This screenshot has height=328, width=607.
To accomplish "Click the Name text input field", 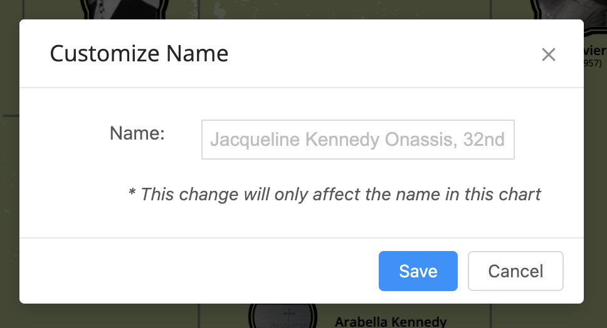I will coord(357,139).
